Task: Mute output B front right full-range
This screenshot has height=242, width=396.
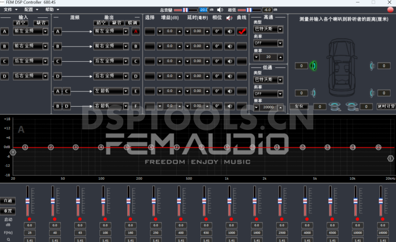Action: (x=229, y=46)
